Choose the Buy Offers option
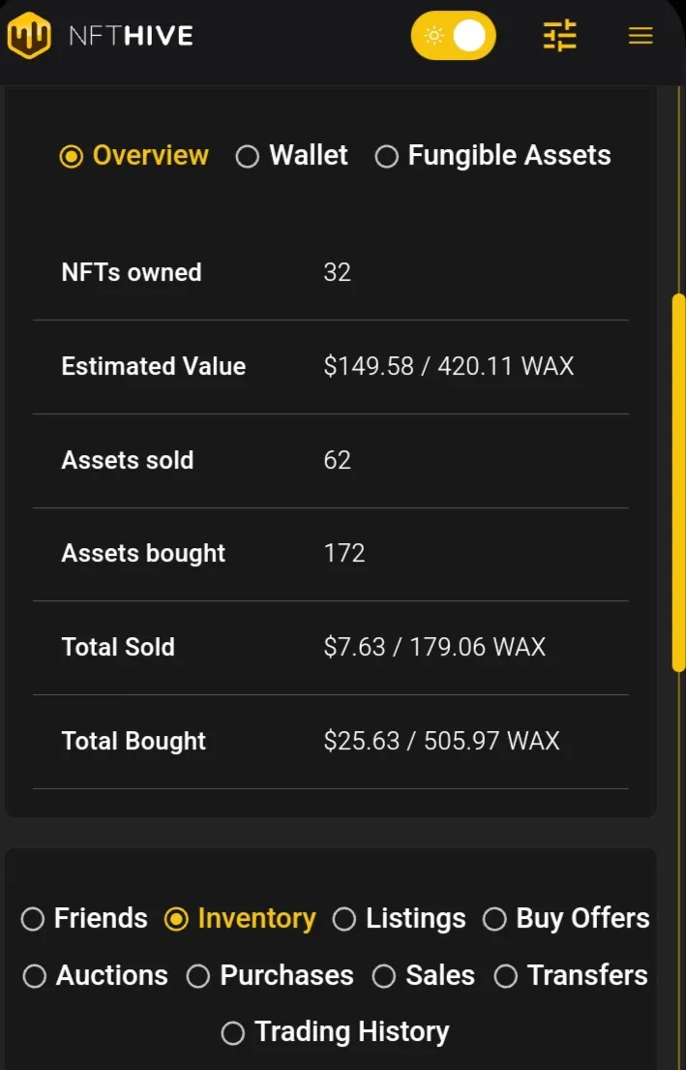Image resolution: width=686 pixels, height=1070 pixels. 566,919
